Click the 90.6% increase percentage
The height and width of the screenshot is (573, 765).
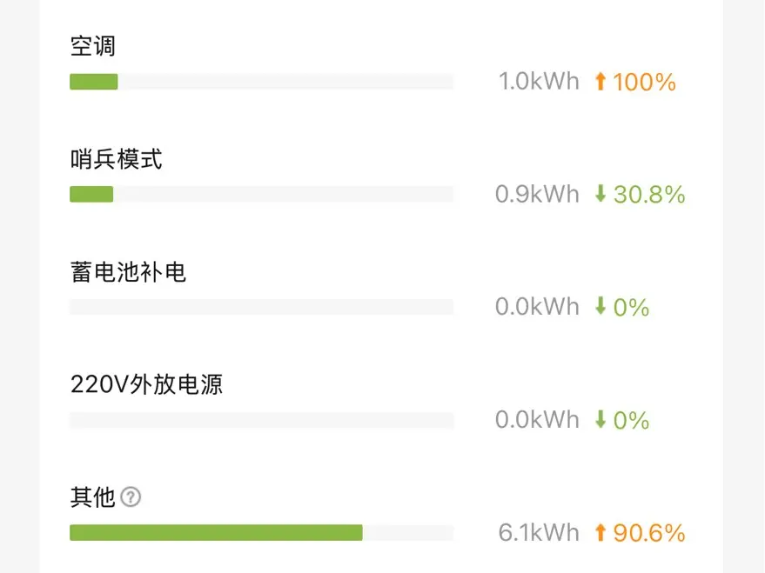click(x=649, y=533)
